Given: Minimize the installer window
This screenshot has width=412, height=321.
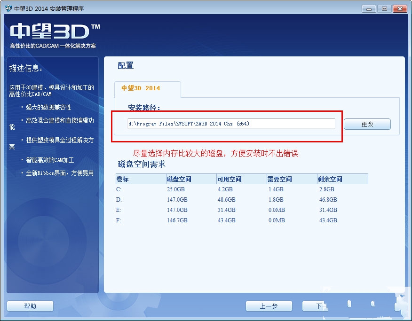Looking at the screenshot, I should tap(369, 8).
